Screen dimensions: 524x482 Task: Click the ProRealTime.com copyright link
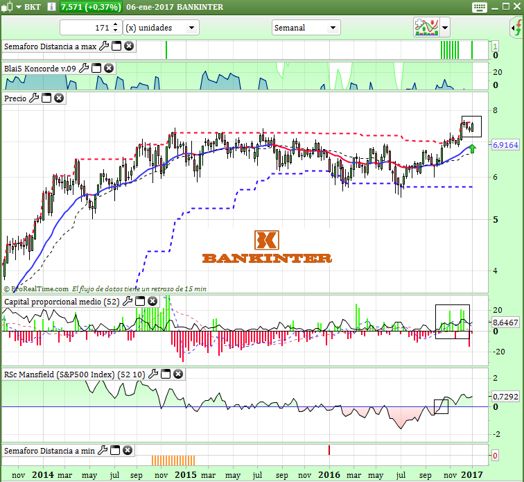tap(36, 289)
